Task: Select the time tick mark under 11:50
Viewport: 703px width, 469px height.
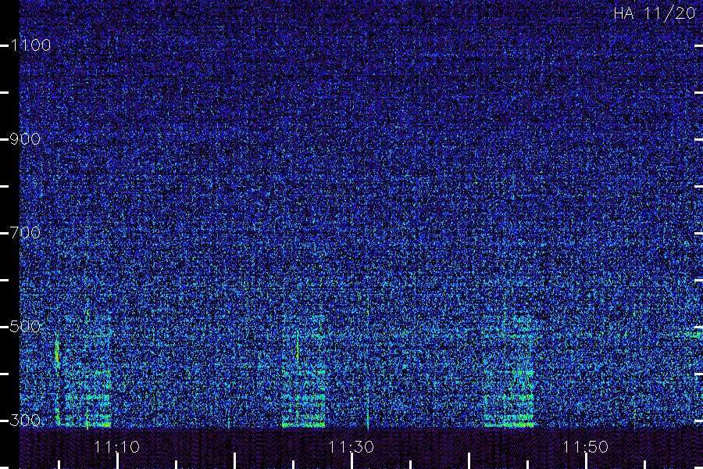Action: [586, 461]
